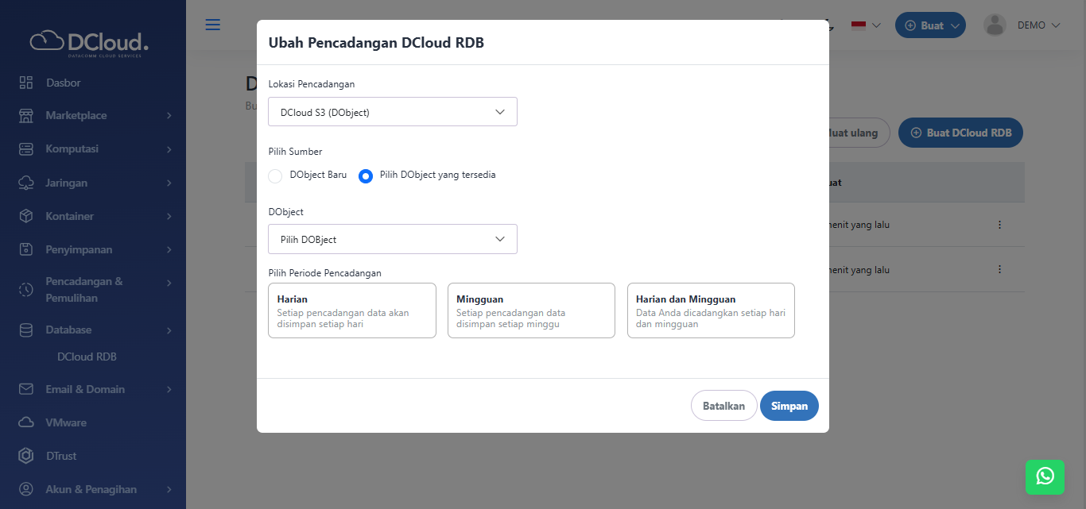
Task: Click the DTrust shield icon
Action: click(26, 456)
